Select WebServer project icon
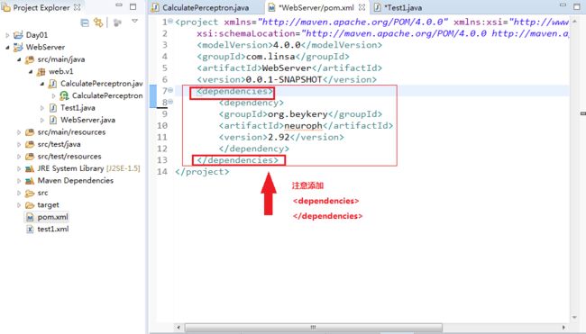The width and height of the screenshot is (586, 334). click(18, 47)
